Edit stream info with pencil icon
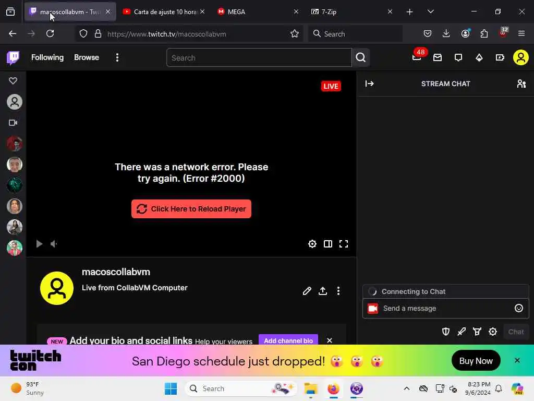 307,291
